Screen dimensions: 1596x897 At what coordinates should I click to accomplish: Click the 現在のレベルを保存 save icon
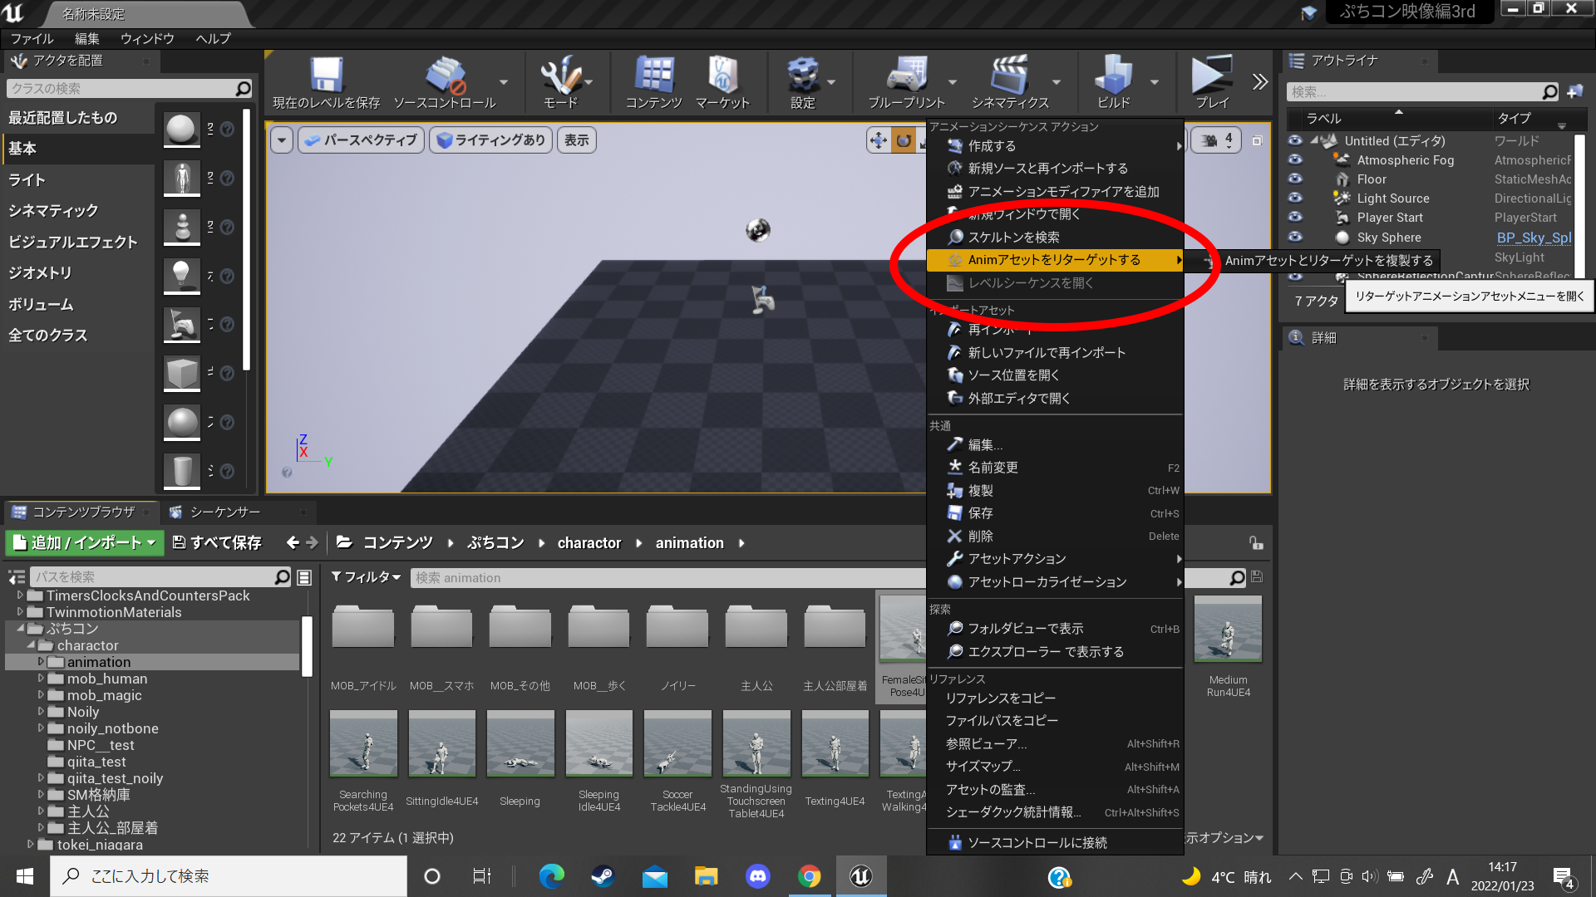pyautogui.click(x=326, y=76)
